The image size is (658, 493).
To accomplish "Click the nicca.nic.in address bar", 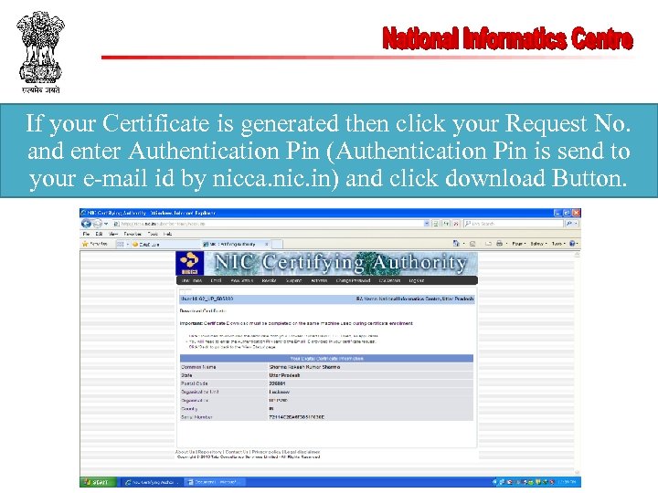I will (x=269, y=224).
